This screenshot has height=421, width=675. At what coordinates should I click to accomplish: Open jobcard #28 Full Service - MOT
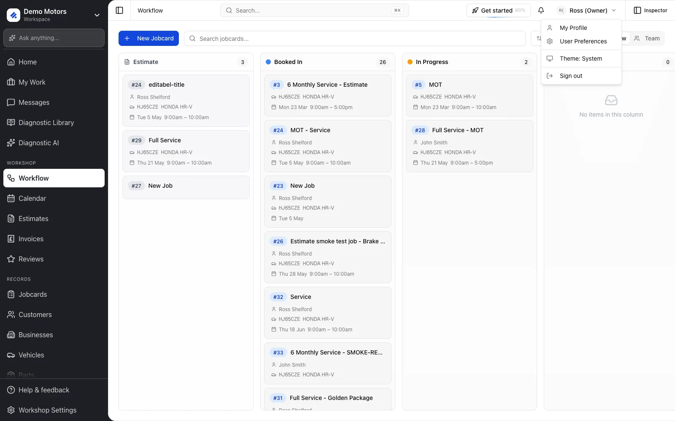470,146
